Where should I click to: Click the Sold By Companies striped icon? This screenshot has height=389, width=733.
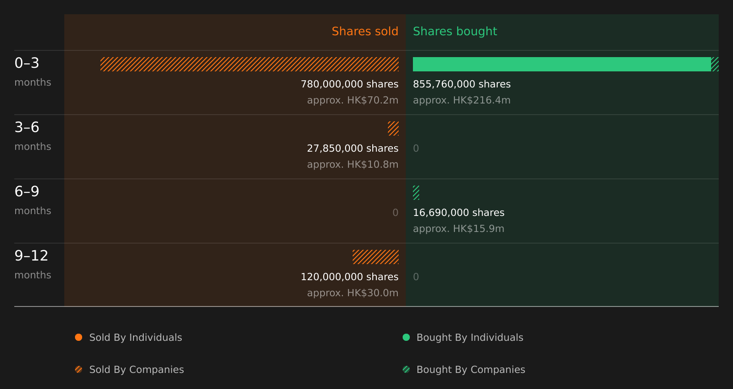[x=79, y=369]
